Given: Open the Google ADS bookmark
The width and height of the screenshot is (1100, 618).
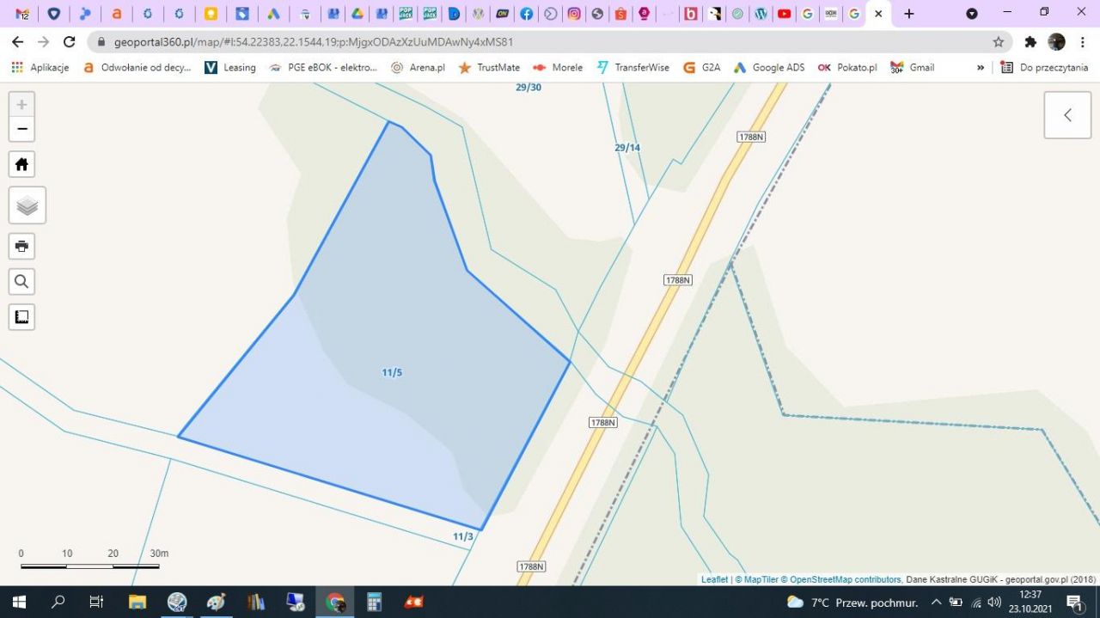Looking at the screenshot, I should (x=769, y=67).
